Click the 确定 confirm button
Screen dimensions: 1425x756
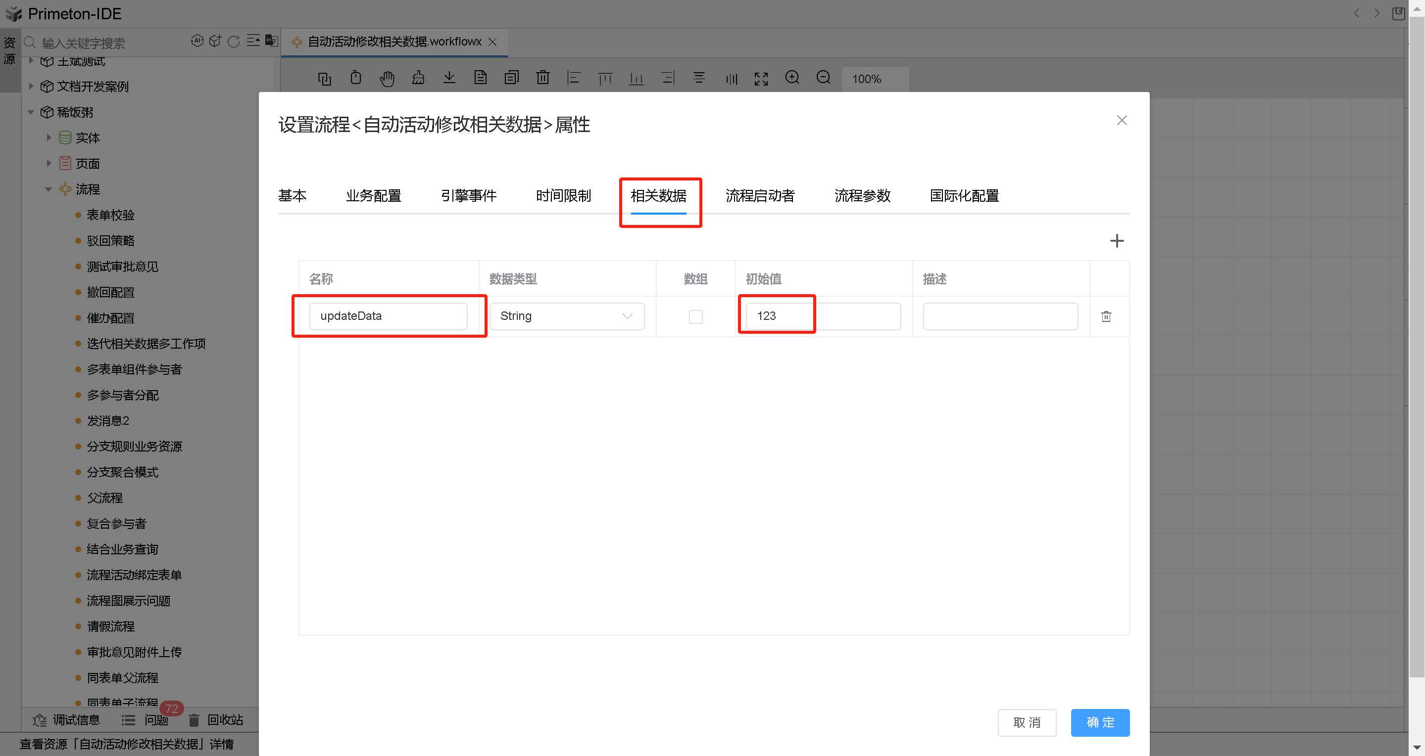(x=1100, y=722)
